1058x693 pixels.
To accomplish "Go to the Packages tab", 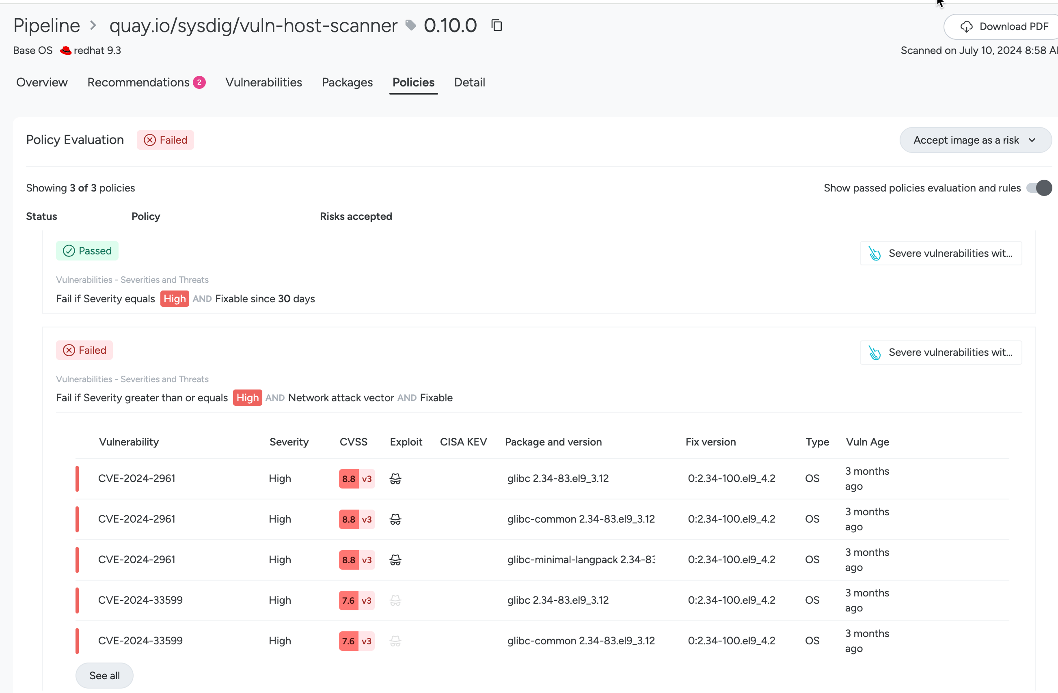I will 347,83.
